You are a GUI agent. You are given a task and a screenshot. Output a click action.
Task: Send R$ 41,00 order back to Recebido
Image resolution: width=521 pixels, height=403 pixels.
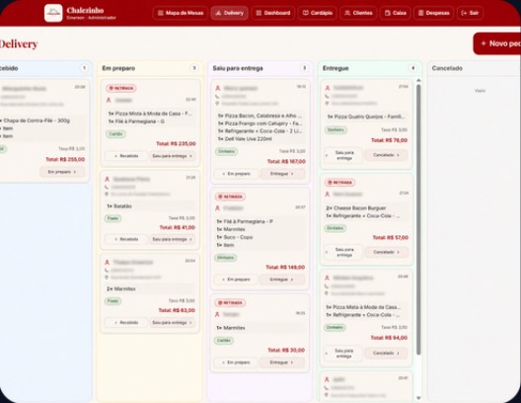click(x=126, y=239)
